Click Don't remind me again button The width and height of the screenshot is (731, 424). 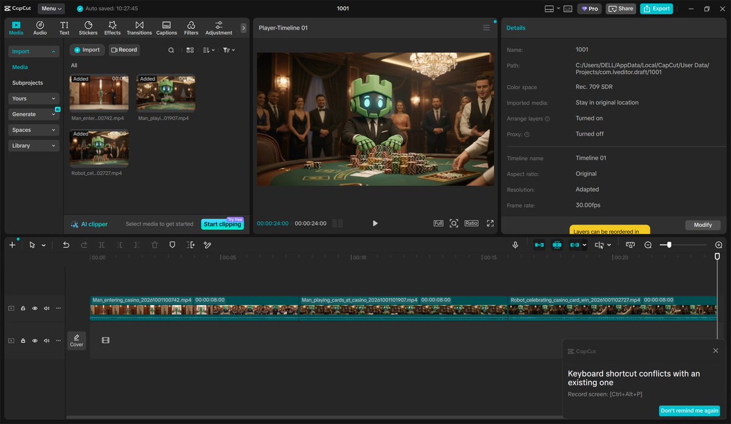tap(689, 411)
